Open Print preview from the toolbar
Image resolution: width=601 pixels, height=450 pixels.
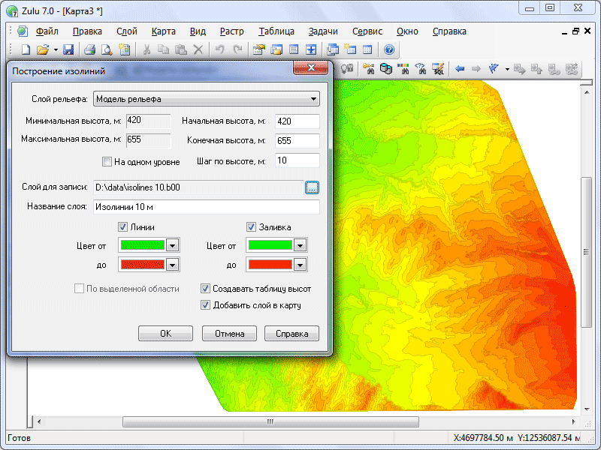tap(107, 50)
